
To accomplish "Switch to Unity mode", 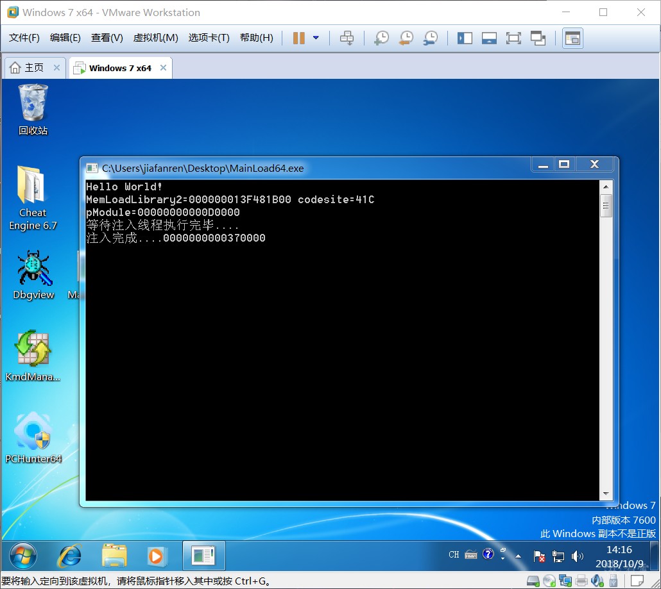I will click(538, 38).
